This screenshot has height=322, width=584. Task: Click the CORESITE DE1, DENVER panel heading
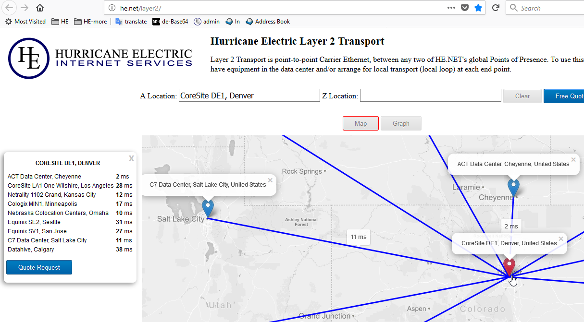(68, 163)
